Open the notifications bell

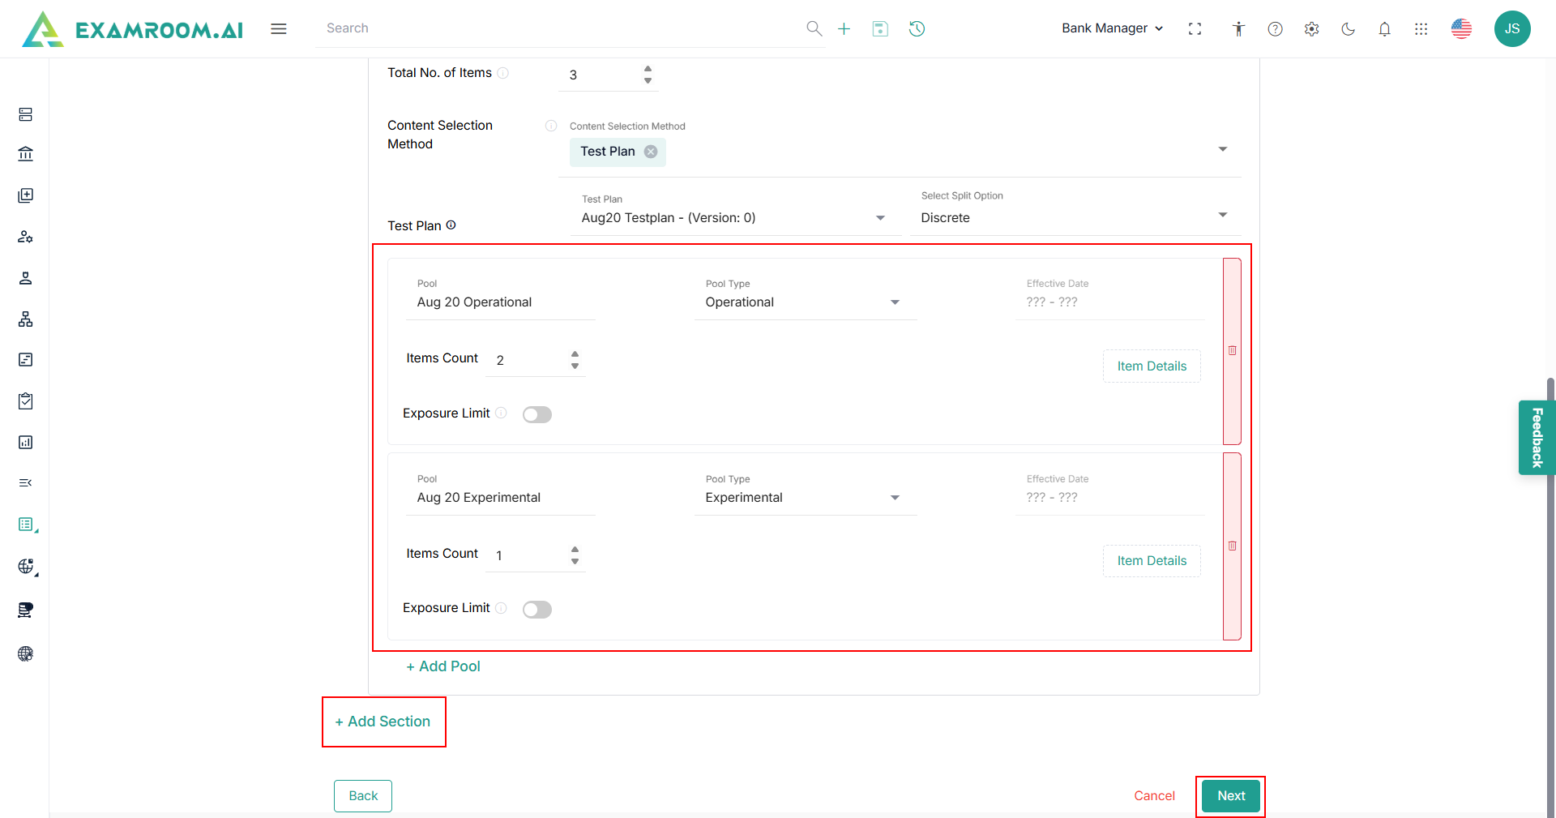pos(1384,29)
